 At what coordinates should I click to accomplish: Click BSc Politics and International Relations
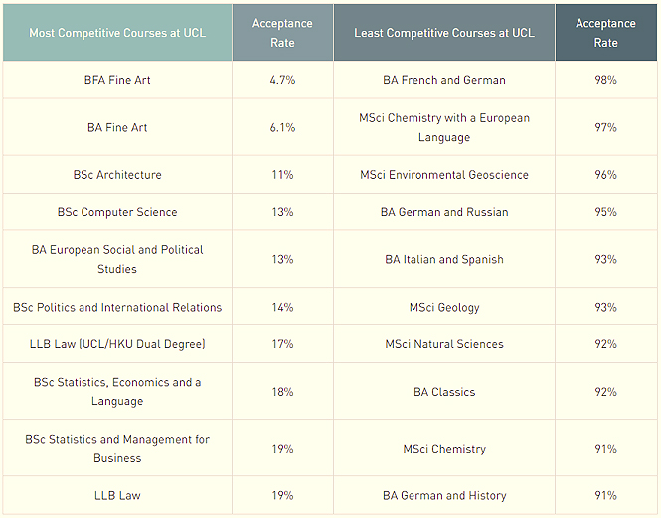pos(117,307)
